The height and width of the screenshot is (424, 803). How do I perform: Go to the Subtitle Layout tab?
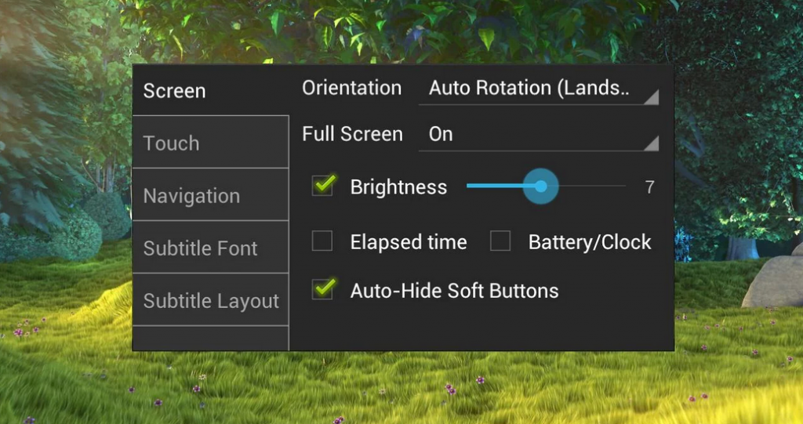210,301
